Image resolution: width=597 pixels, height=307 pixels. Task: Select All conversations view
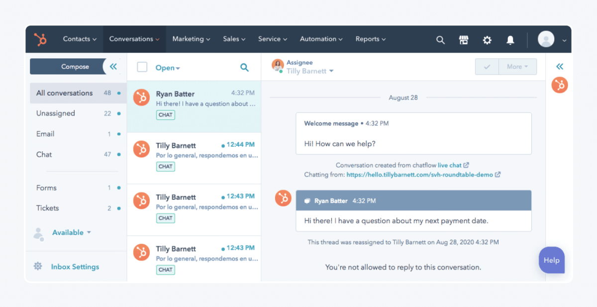point(78,93)
